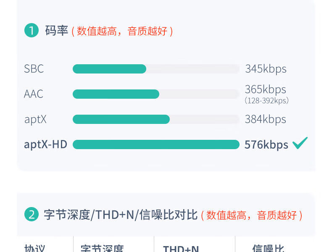Click the THD+N table column header
This screenshot has width=332, height=252.
click(181, 248)
